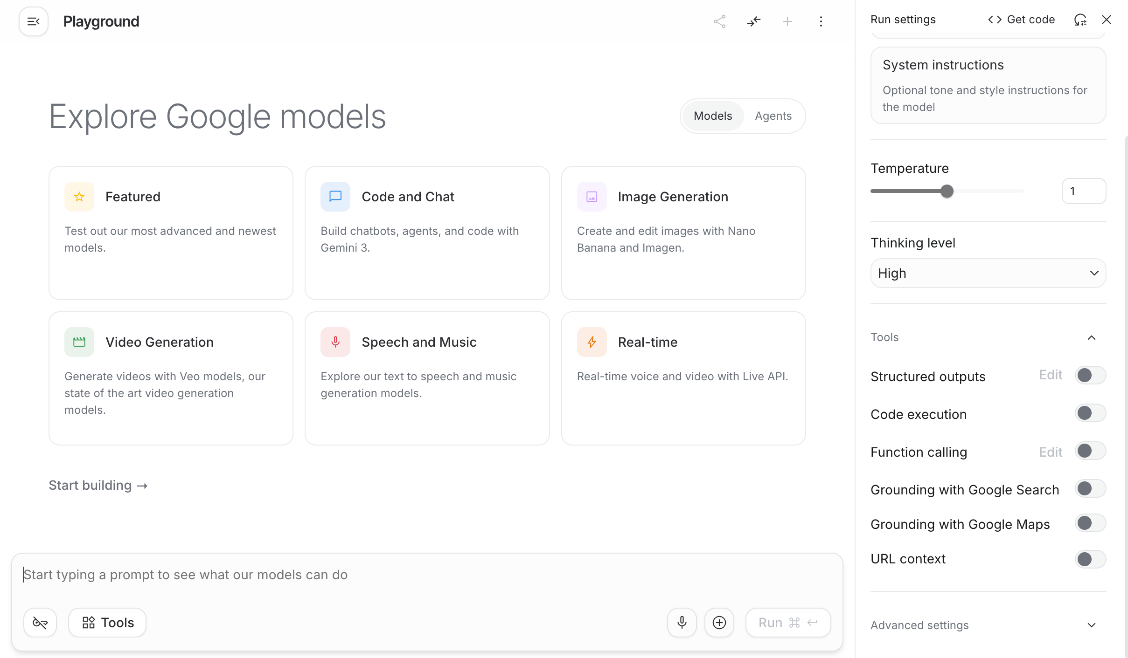
Task: Open Get code
Action: point(1022,20)
